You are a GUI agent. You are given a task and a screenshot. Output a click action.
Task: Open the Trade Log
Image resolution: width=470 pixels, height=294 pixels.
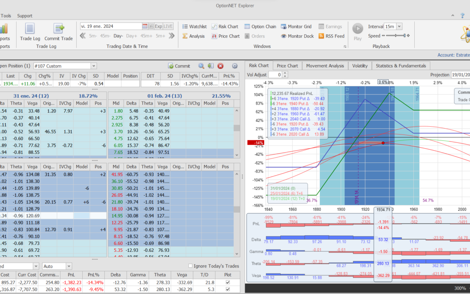click(30, 31)
